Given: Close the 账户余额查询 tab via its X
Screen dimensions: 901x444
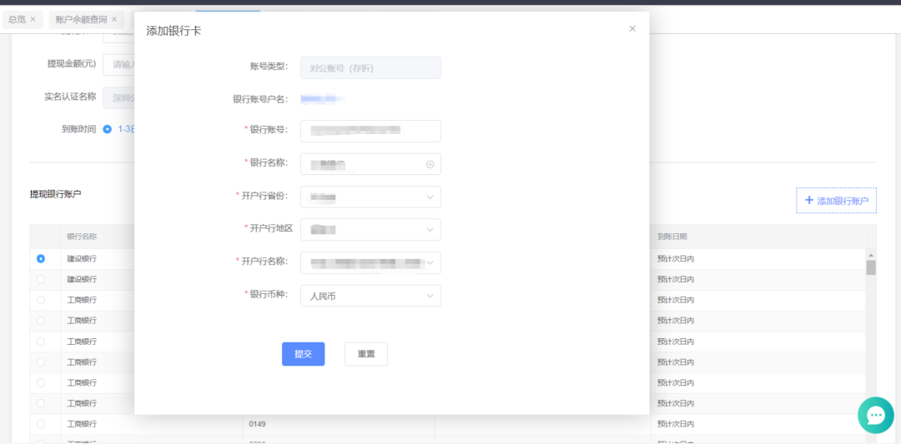Looking at the screenshot, I should pos(114,19).
